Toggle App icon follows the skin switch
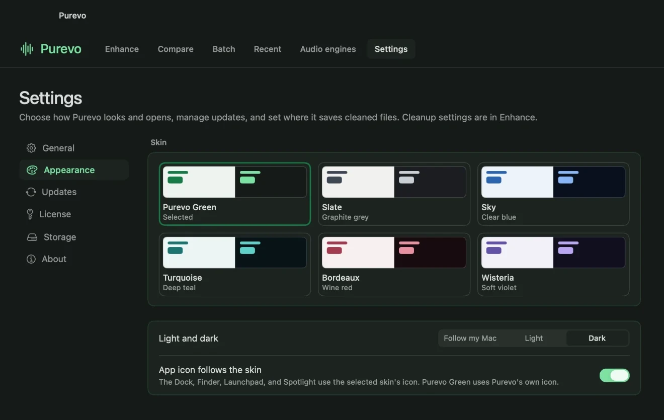The width and height of the screenshot is (664, 420). coord(614,375)
